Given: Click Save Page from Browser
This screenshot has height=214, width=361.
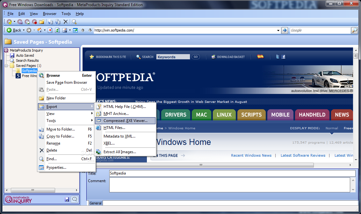Looking at the screenshot, I should 66,82.
